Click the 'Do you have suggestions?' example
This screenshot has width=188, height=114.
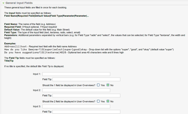coord(35,53)
